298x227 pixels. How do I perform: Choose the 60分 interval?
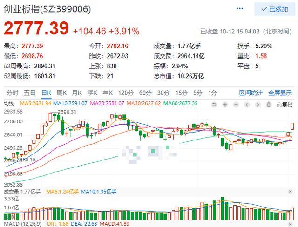(145, 93)
